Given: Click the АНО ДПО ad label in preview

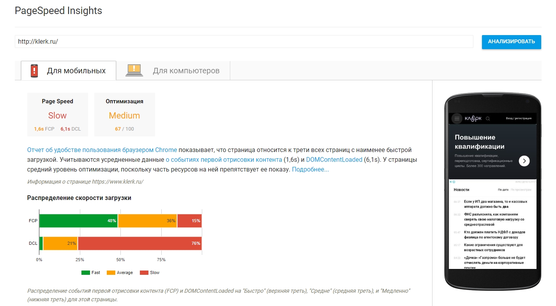Looking at the screenshot, I should coord(526,182).
